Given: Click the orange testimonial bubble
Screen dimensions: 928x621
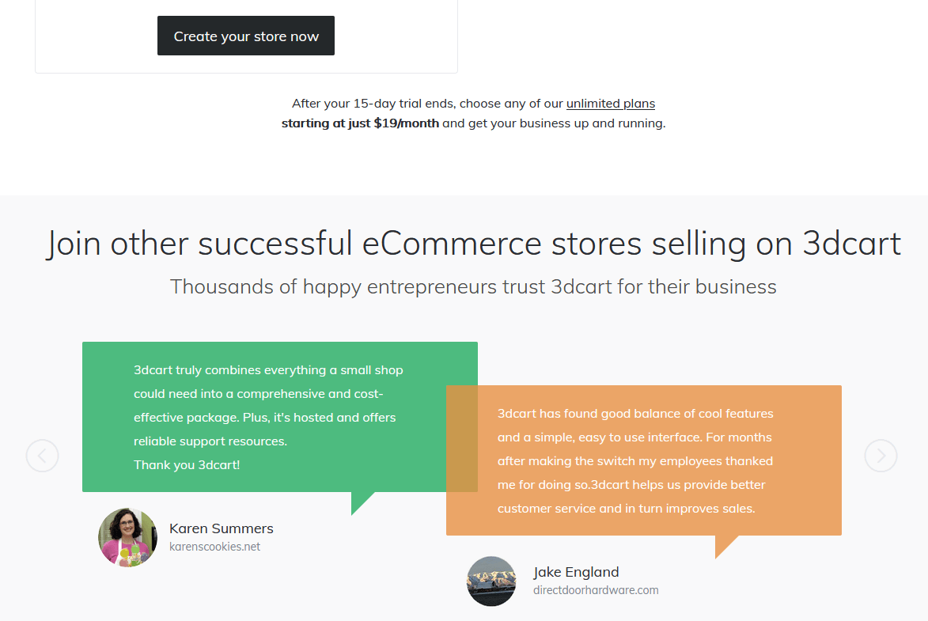Looking at the screenshot, I should click(644, 460).
